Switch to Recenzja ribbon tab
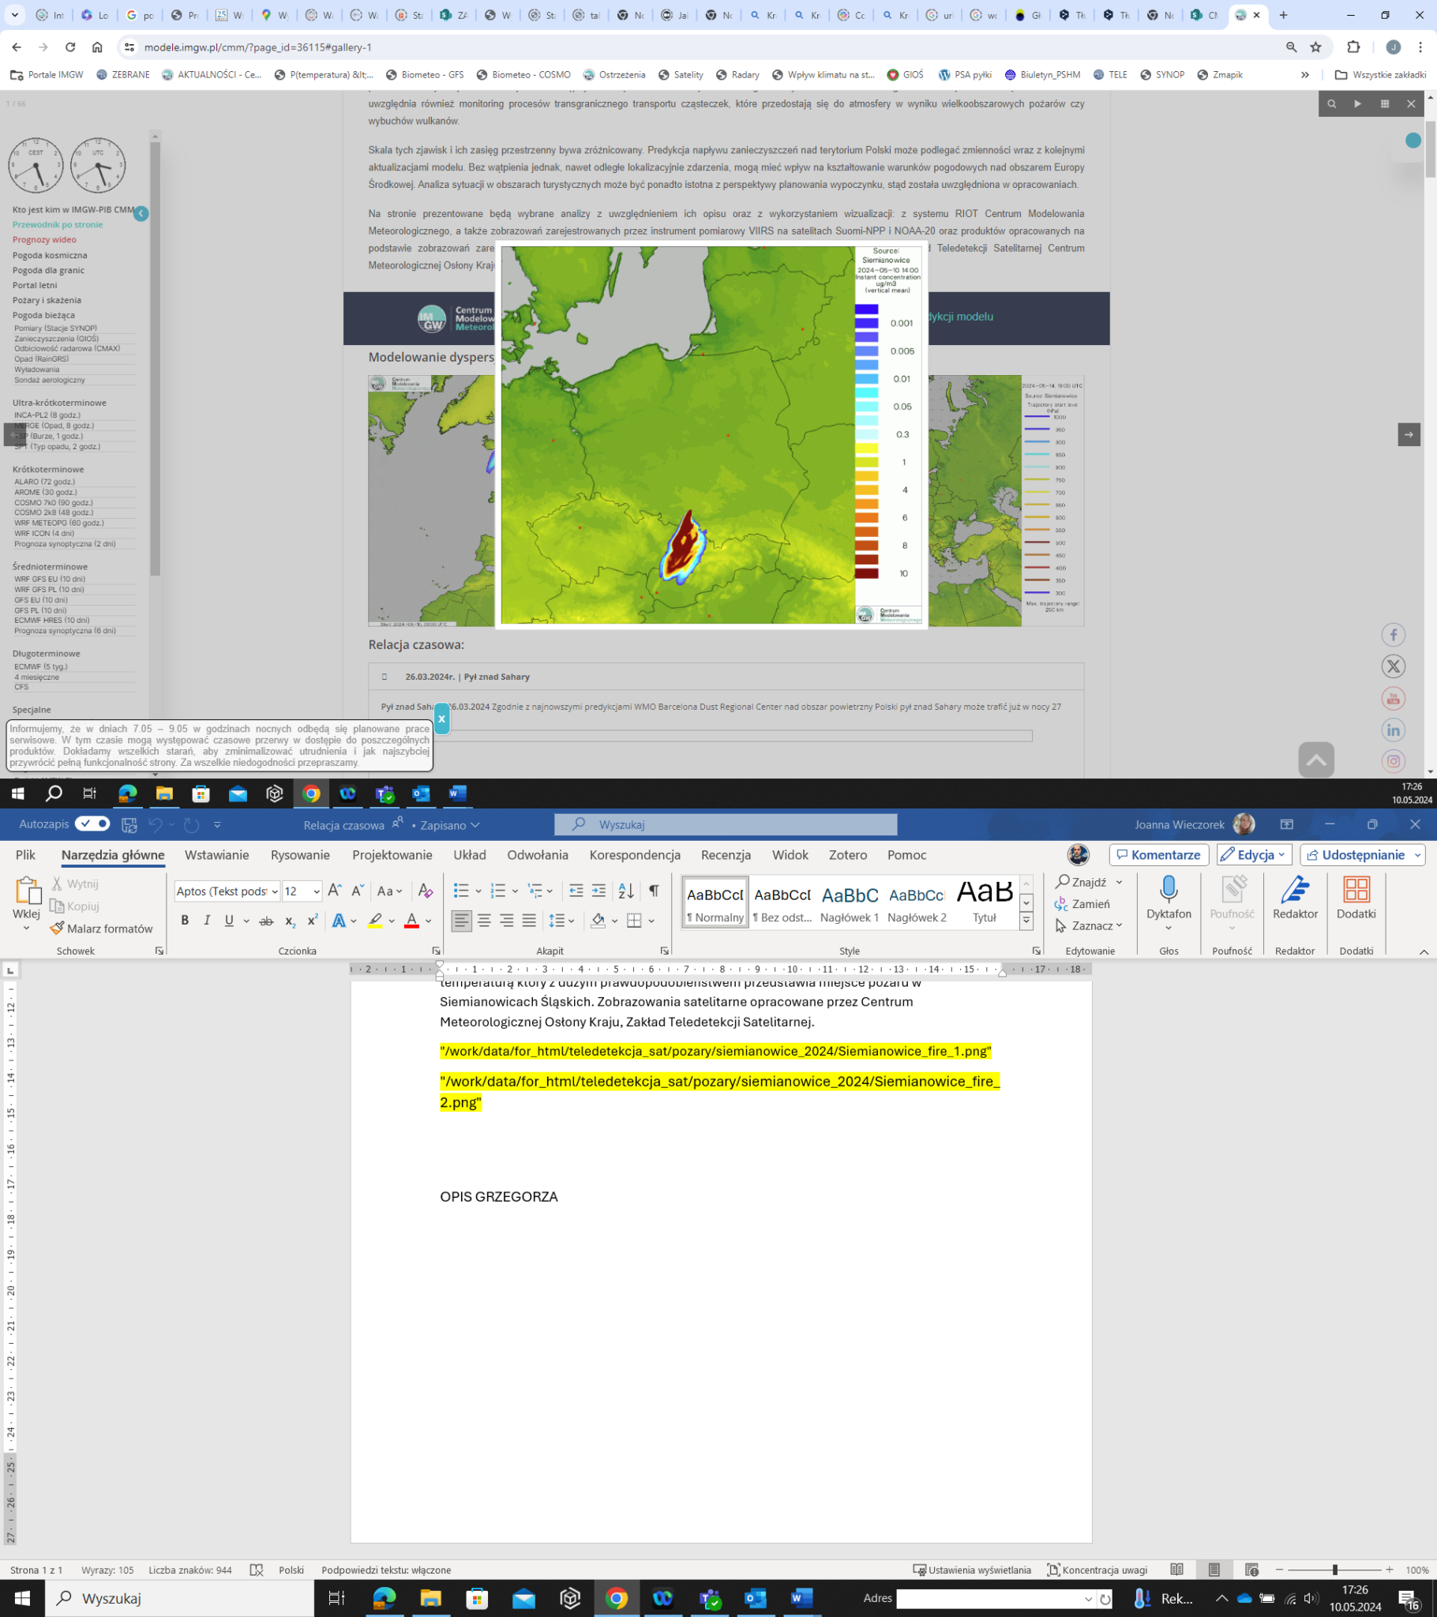The width and height of the screenshot is (1437, 1617). (x=726, y=854)
